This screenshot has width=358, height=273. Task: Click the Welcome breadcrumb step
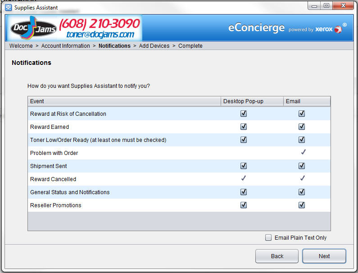tap(21, 46)
